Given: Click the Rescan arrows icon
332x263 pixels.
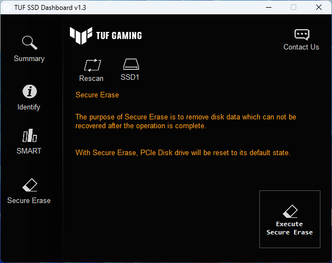Looking at the screenshot, I should [x=92, y=65].
